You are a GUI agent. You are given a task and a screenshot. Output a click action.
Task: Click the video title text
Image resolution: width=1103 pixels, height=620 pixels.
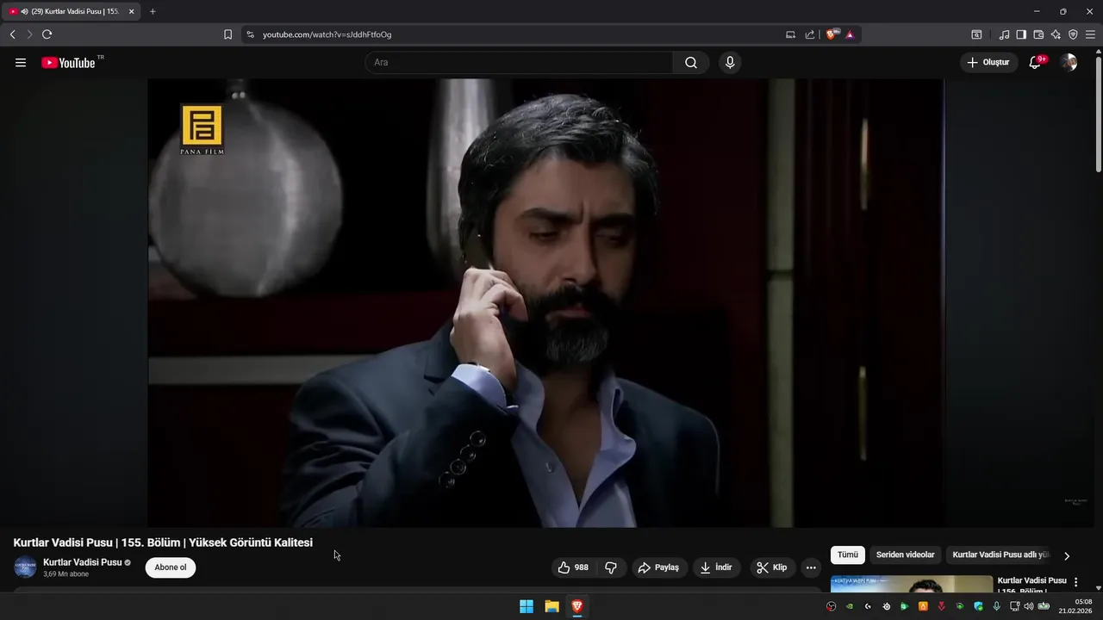coord(163,542)
